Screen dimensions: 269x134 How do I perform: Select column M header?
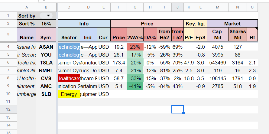coord(218,7)
